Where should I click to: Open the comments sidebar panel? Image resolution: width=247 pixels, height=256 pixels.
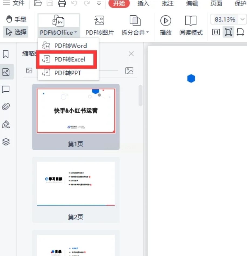[x=6, y=89]
